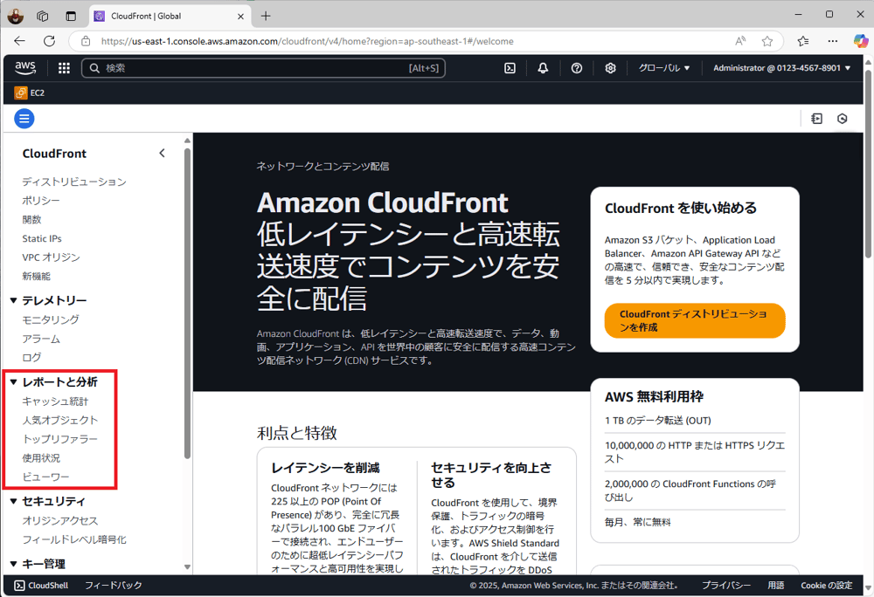Click the AWS logo home icon
The height and width of the screenshot is (597, 874).
pos(25,68)
